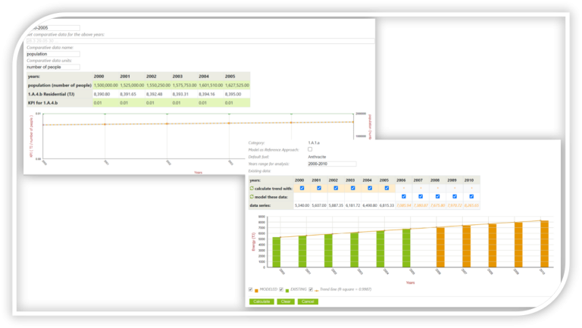Click the Comparative data units field
Screen dimensions: 582x328
52,67
